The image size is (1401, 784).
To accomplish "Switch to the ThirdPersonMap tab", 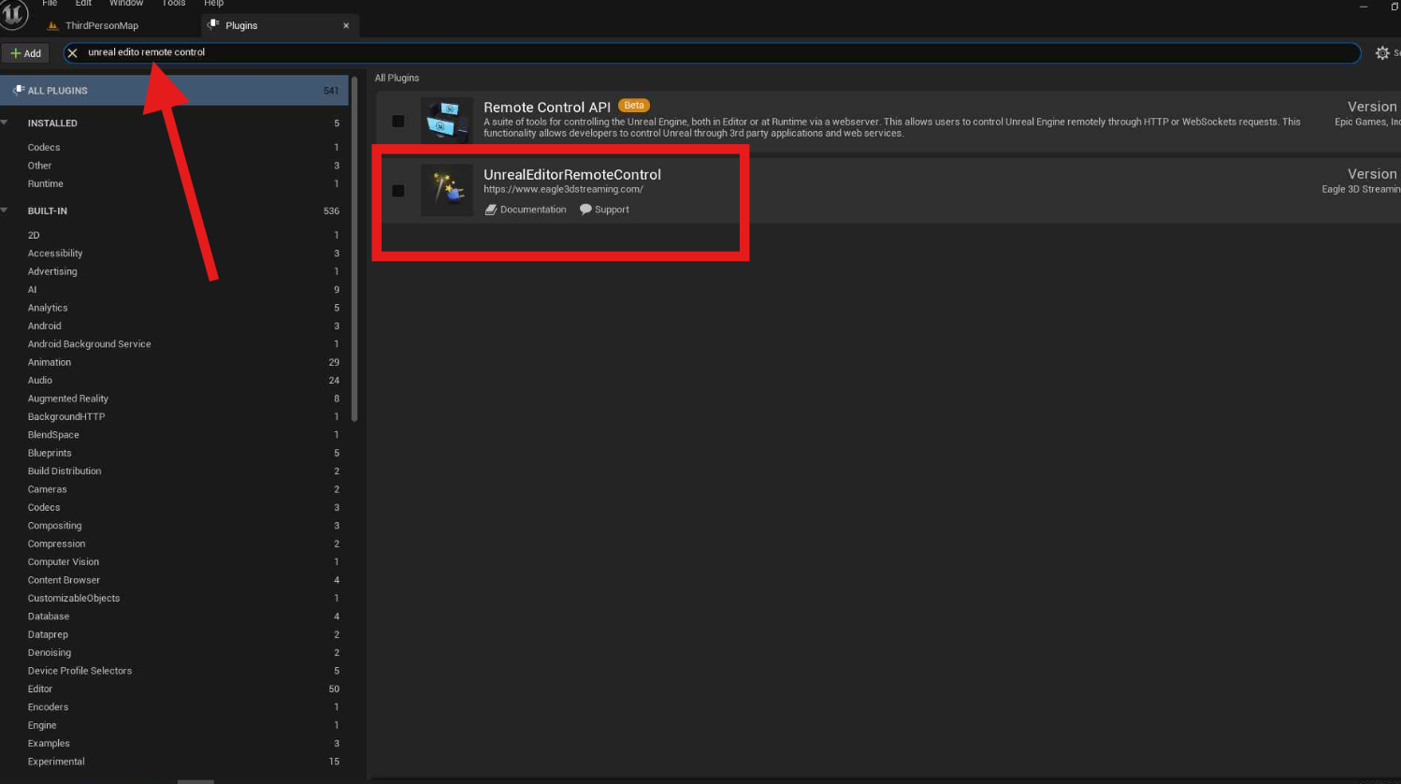I will tap(101, 25).
